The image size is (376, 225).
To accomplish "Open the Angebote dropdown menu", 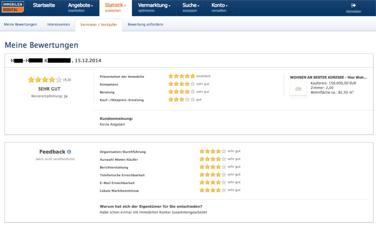I will click(81, 8).
